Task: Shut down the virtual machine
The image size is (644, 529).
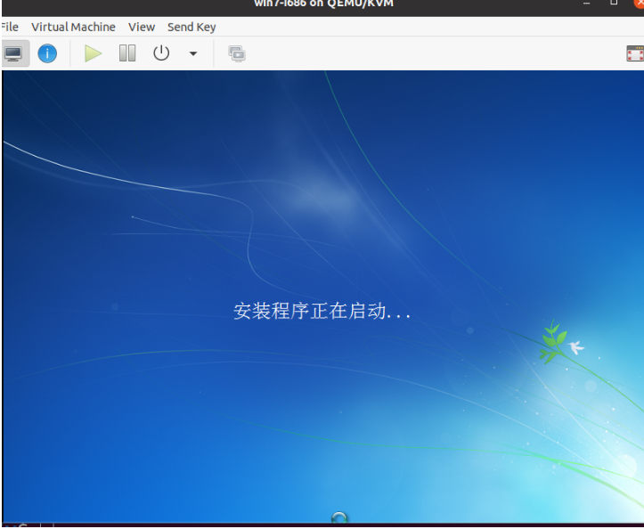Action: [x=161, y=53]
